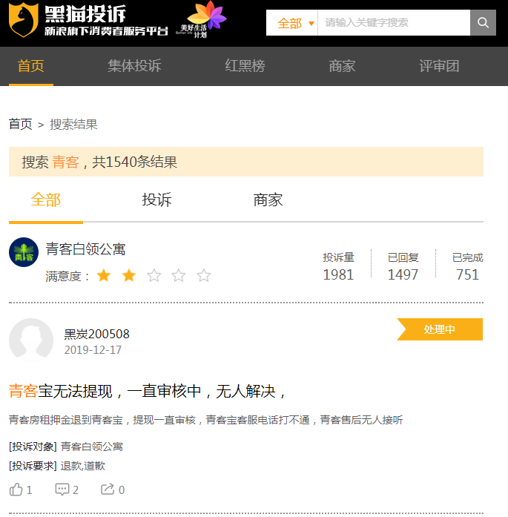Go to 首页 in navigation bar
Screen dimensions: 508x517
tap(30, 66)
